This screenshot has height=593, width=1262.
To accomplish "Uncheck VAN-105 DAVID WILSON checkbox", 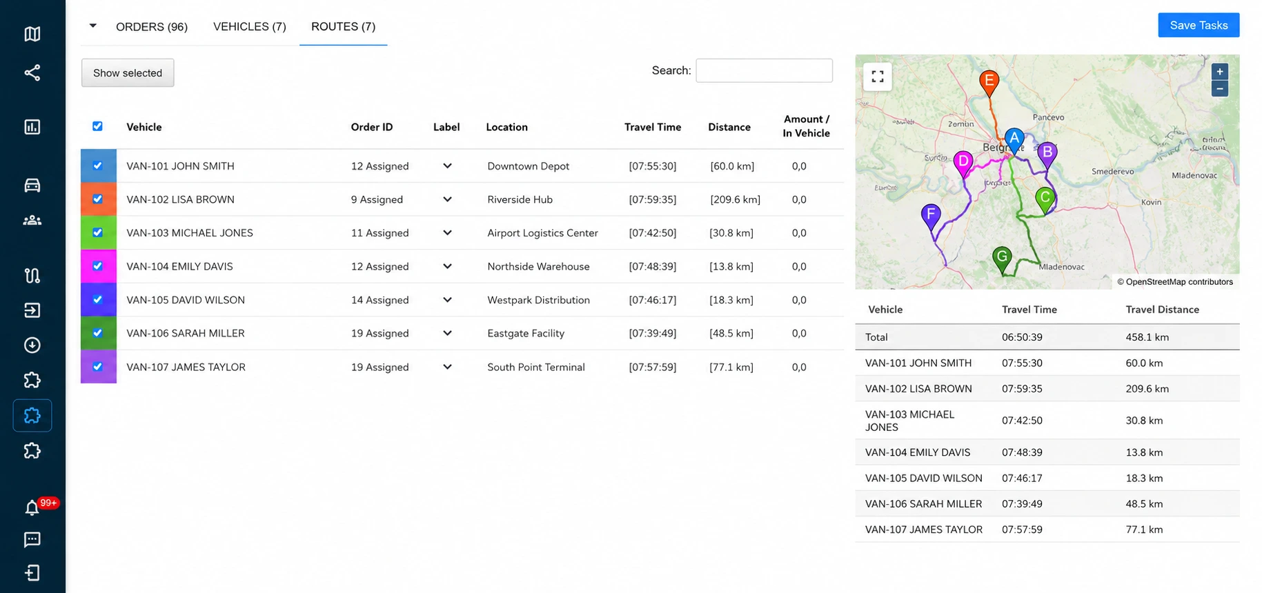I will 97,299.
